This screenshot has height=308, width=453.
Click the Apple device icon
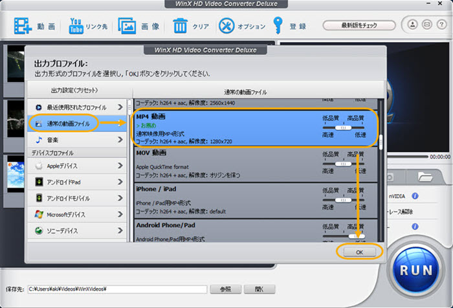[x=39, y=166]
